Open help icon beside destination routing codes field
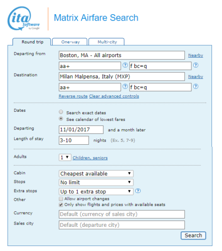 pos(125,86)
